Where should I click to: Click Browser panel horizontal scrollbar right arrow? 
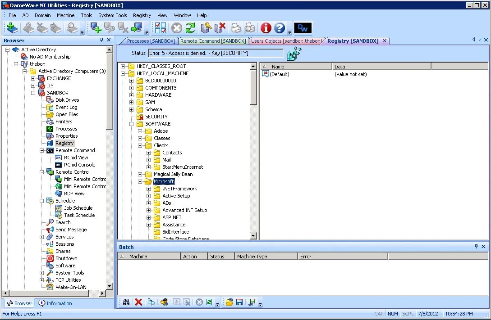102,293
